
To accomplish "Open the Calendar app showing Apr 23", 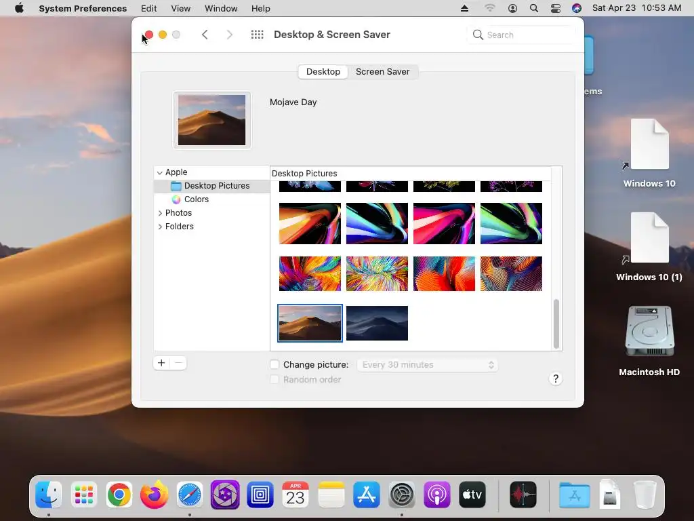I will [295, 495].
